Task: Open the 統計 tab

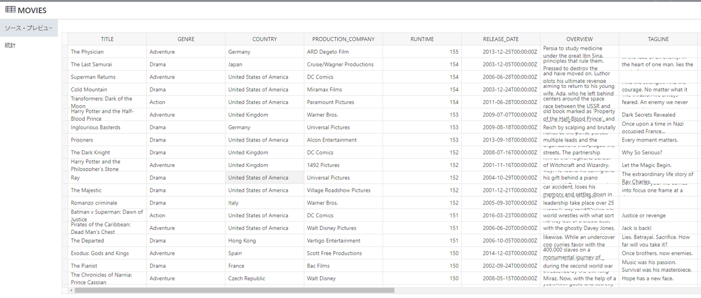Action: (11, 45)
